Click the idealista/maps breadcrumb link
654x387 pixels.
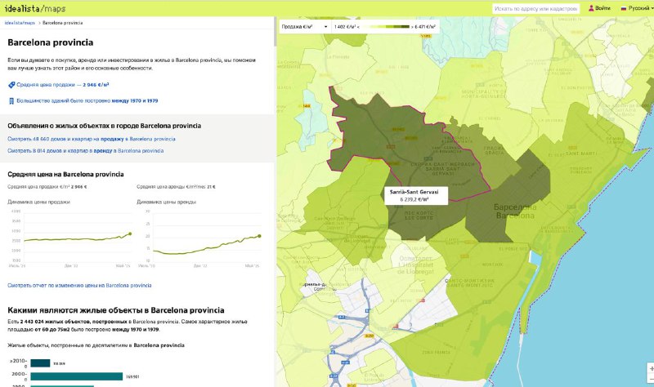(20, 24)
